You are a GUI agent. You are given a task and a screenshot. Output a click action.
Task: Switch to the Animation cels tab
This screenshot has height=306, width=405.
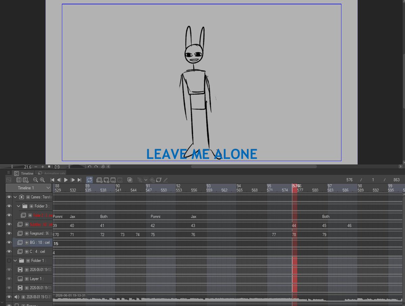point(51,173)
